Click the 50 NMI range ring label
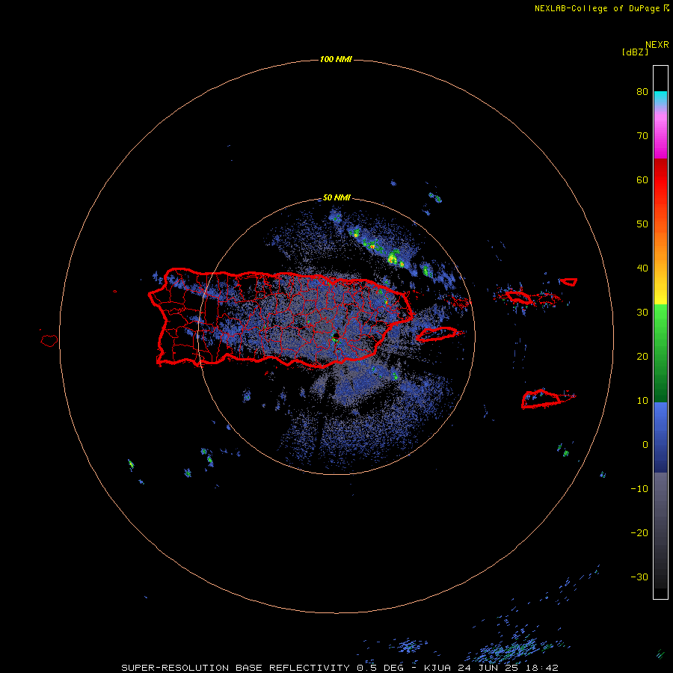This screenshot has width=673, height=673. click(x=336, y=197)
